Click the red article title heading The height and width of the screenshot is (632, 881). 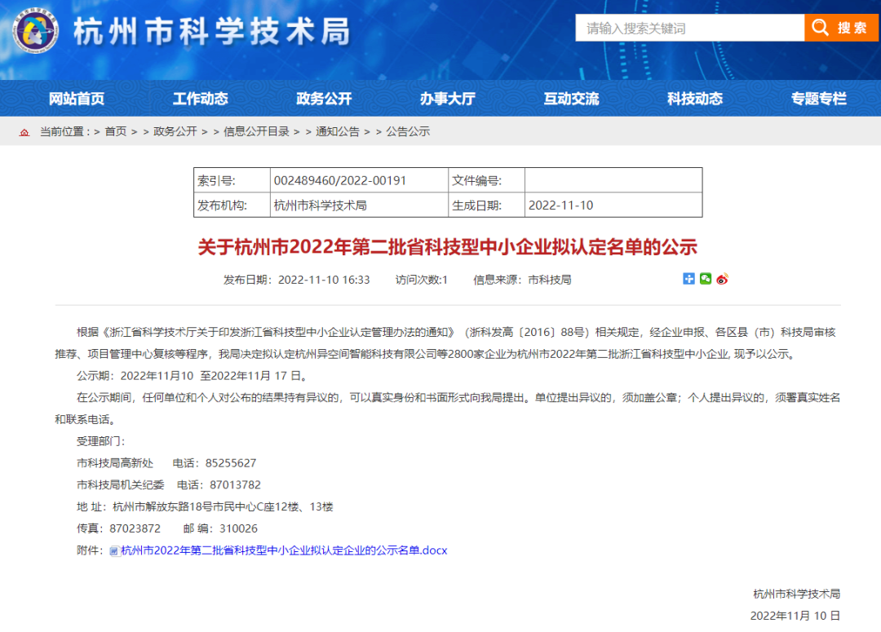pyautogui.click(x=448, y=246)
